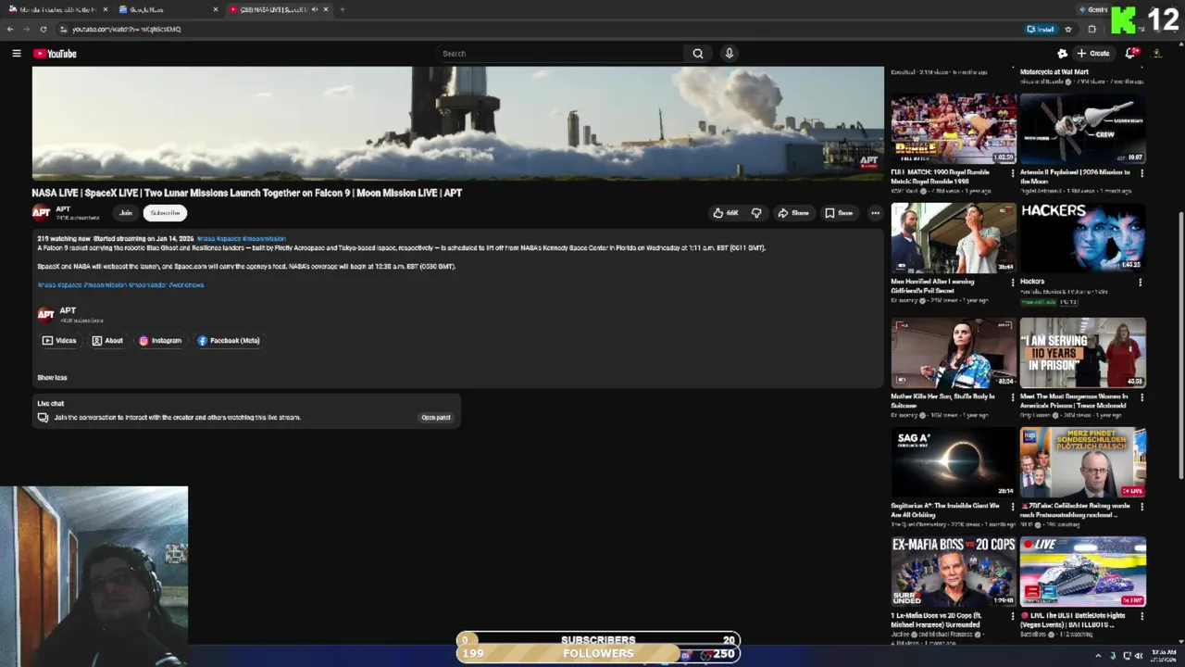
Task: Click the APT channel name under title
Action: click(63, 209)
